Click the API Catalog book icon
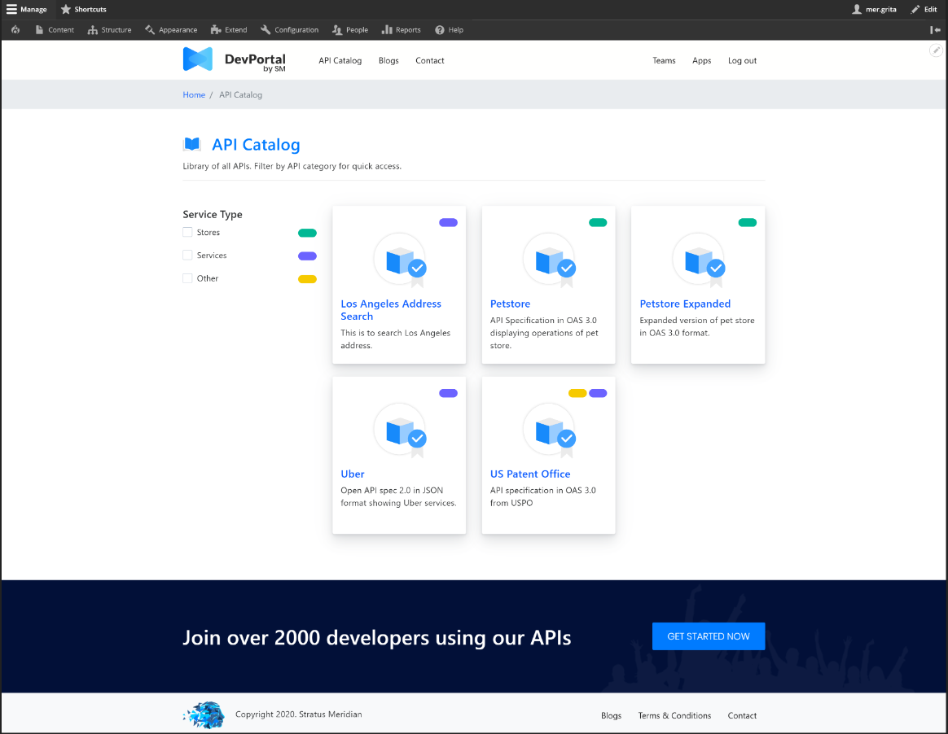948x734 pixels. click(x=192, y=145)
